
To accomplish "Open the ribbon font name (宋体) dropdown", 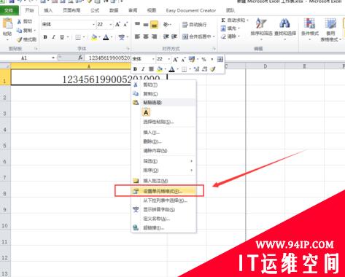I will pos(93,25).
